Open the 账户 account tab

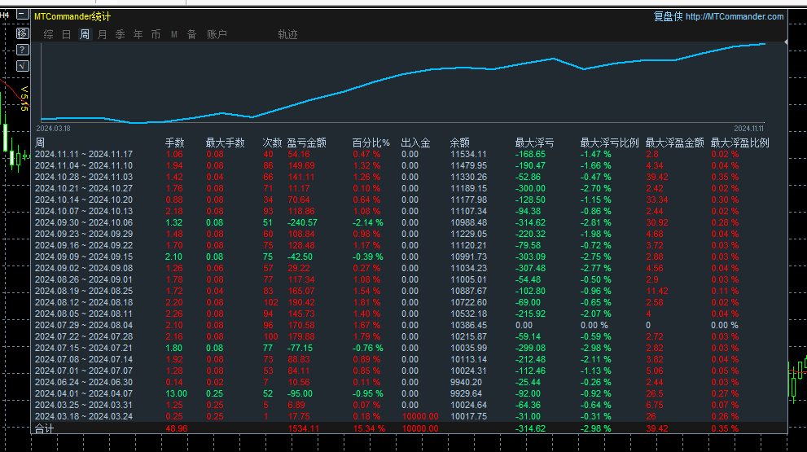217,34
